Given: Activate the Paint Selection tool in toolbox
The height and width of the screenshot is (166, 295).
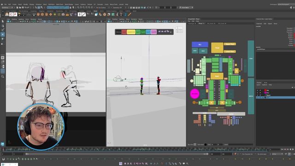Looking at the screenshot, I should [3, 30].
